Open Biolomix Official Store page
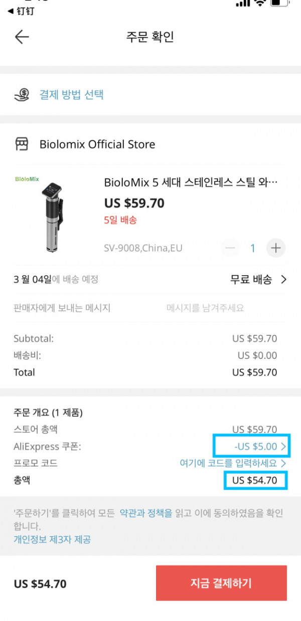This screenshot has height=621, width=301. (97, 144)
